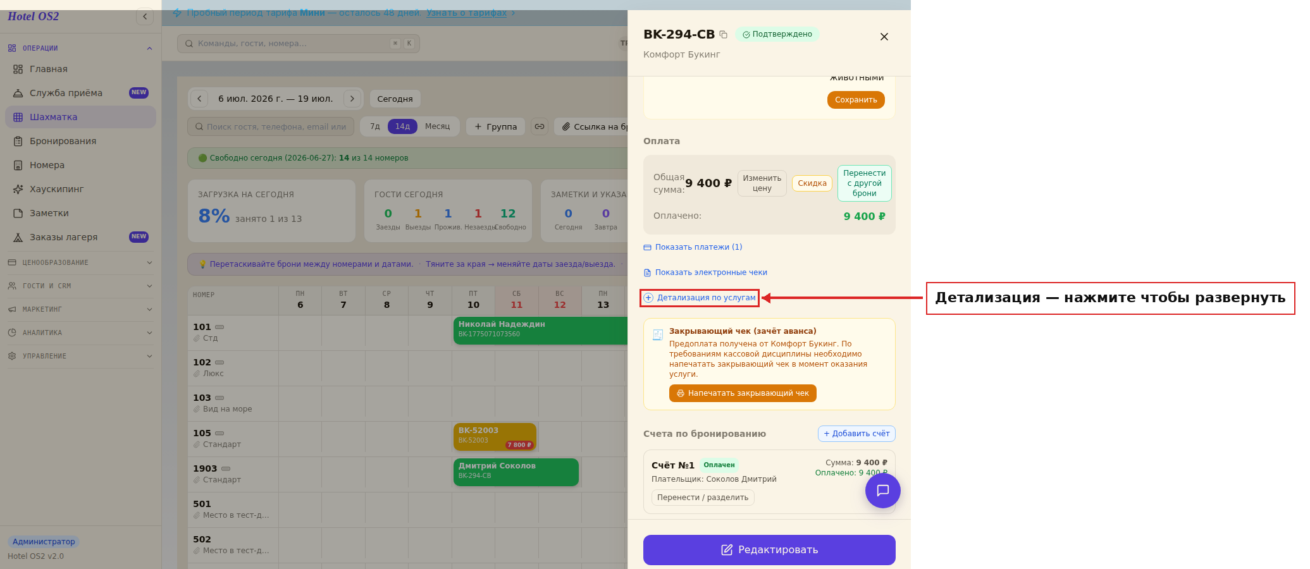The height and width of the screenshot is (569, 1310).
Task: Click the link chain icon button
Action: (540, 126)
